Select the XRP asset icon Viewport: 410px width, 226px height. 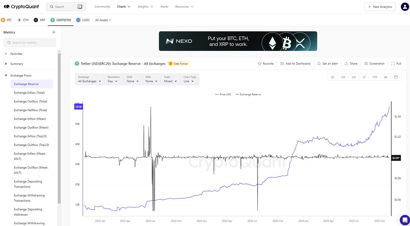point(36,20)
